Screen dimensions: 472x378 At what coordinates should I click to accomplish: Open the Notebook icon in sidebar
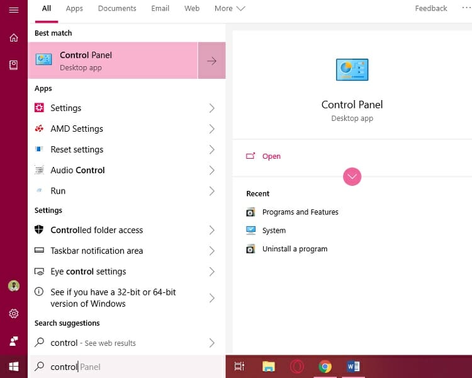tap(14, 65)
